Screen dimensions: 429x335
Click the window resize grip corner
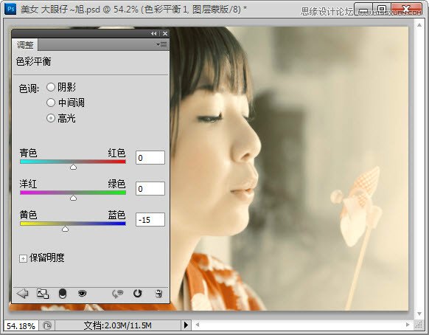[419, 325]
